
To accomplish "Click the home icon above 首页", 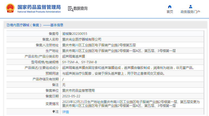I will (x=170, y=7).
